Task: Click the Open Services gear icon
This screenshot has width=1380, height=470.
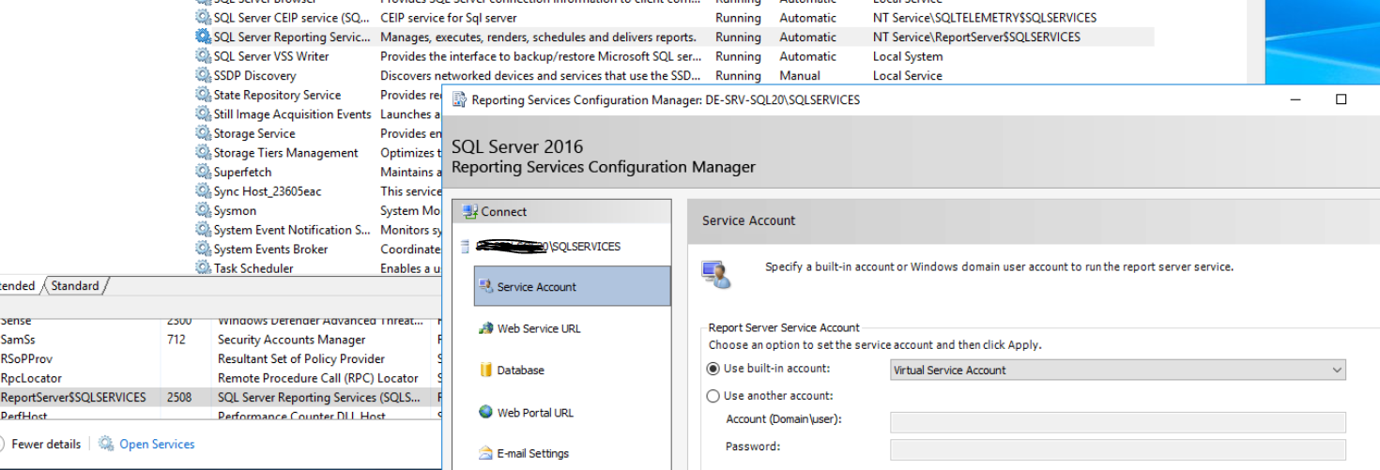Action: (x=106, y=444)
